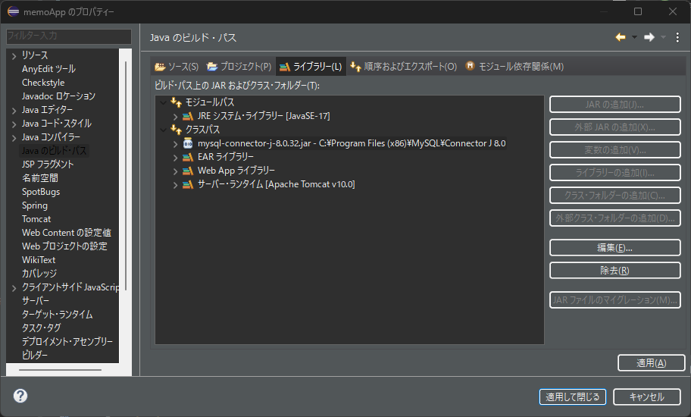Click the EAR ライブラリー library icon
691x417 pixels.
pyautogui.click(x=188, y=157)
